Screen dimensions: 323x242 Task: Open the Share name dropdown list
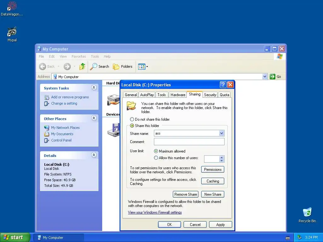click(221, 133)
